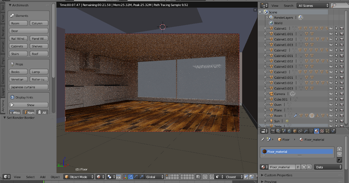Hide the Camera object in the outliner
This screenshot has width=349, height=183.
click(x=331, y=94)
